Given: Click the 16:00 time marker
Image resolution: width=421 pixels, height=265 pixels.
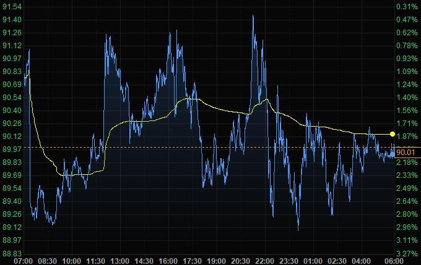Looking at the screenshot, I should coord(168,261).
